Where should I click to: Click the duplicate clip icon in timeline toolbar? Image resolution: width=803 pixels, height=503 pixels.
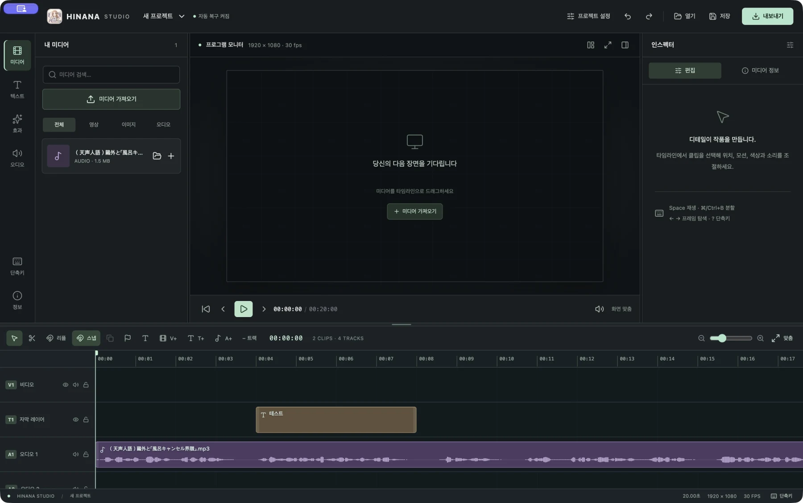[x=110, y=338]
